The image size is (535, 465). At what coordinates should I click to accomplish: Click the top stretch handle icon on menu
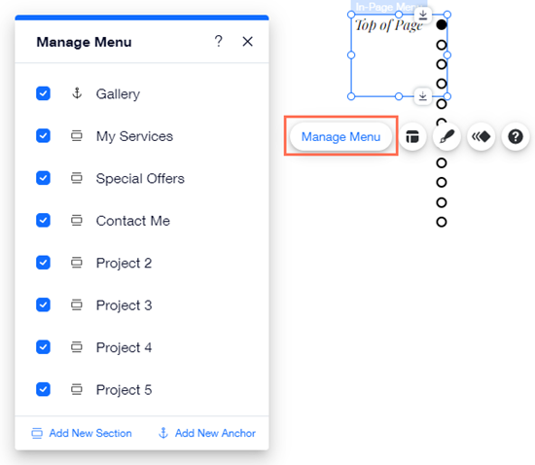coord(423,15)
